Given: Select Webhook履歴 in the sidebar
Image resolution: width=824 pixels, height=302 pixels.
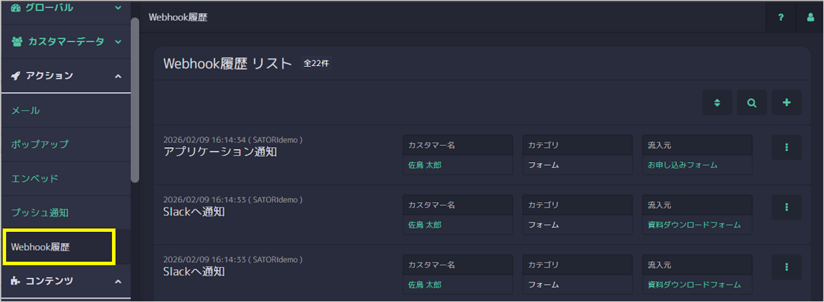Looking at the screenshot, I should pos(40,247).
